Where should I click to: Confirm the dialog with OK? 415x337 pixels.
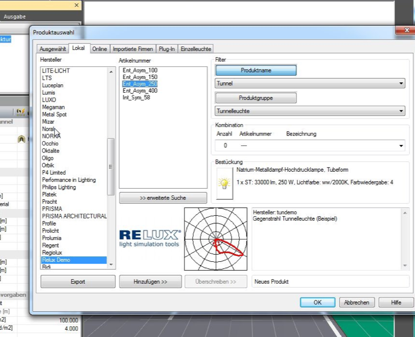point(318,302)
